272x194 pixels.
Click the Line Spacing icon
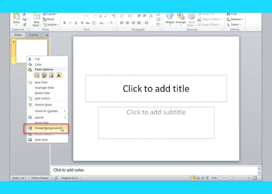tap(151, 16)
